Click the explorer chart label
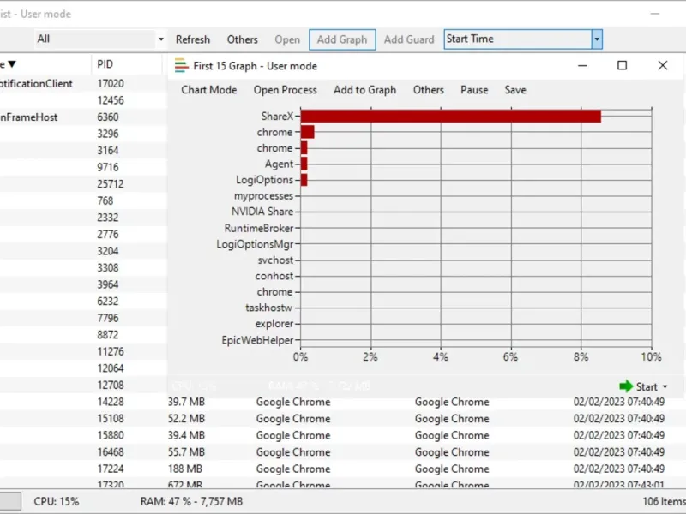 (x=274, y=324)
